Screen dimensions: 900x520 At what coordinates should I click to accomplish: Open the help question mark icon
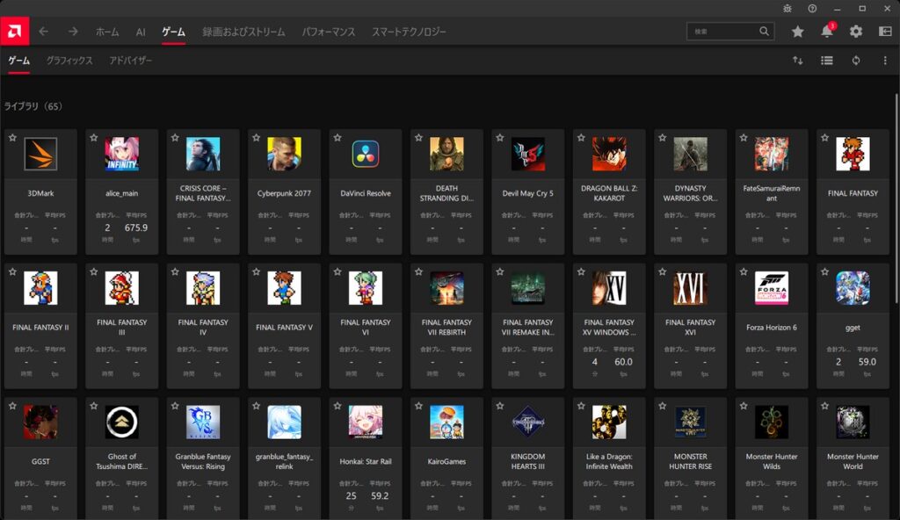coord(812,9)
